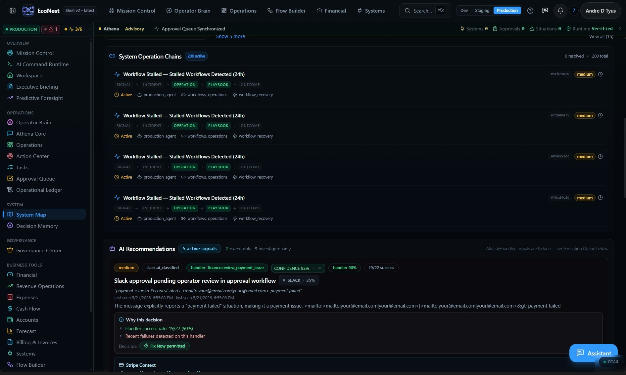The width and height of the screenshot is (626, 375).
Task: Switch to the Flow Builder top tab
Action: (286, 11)
